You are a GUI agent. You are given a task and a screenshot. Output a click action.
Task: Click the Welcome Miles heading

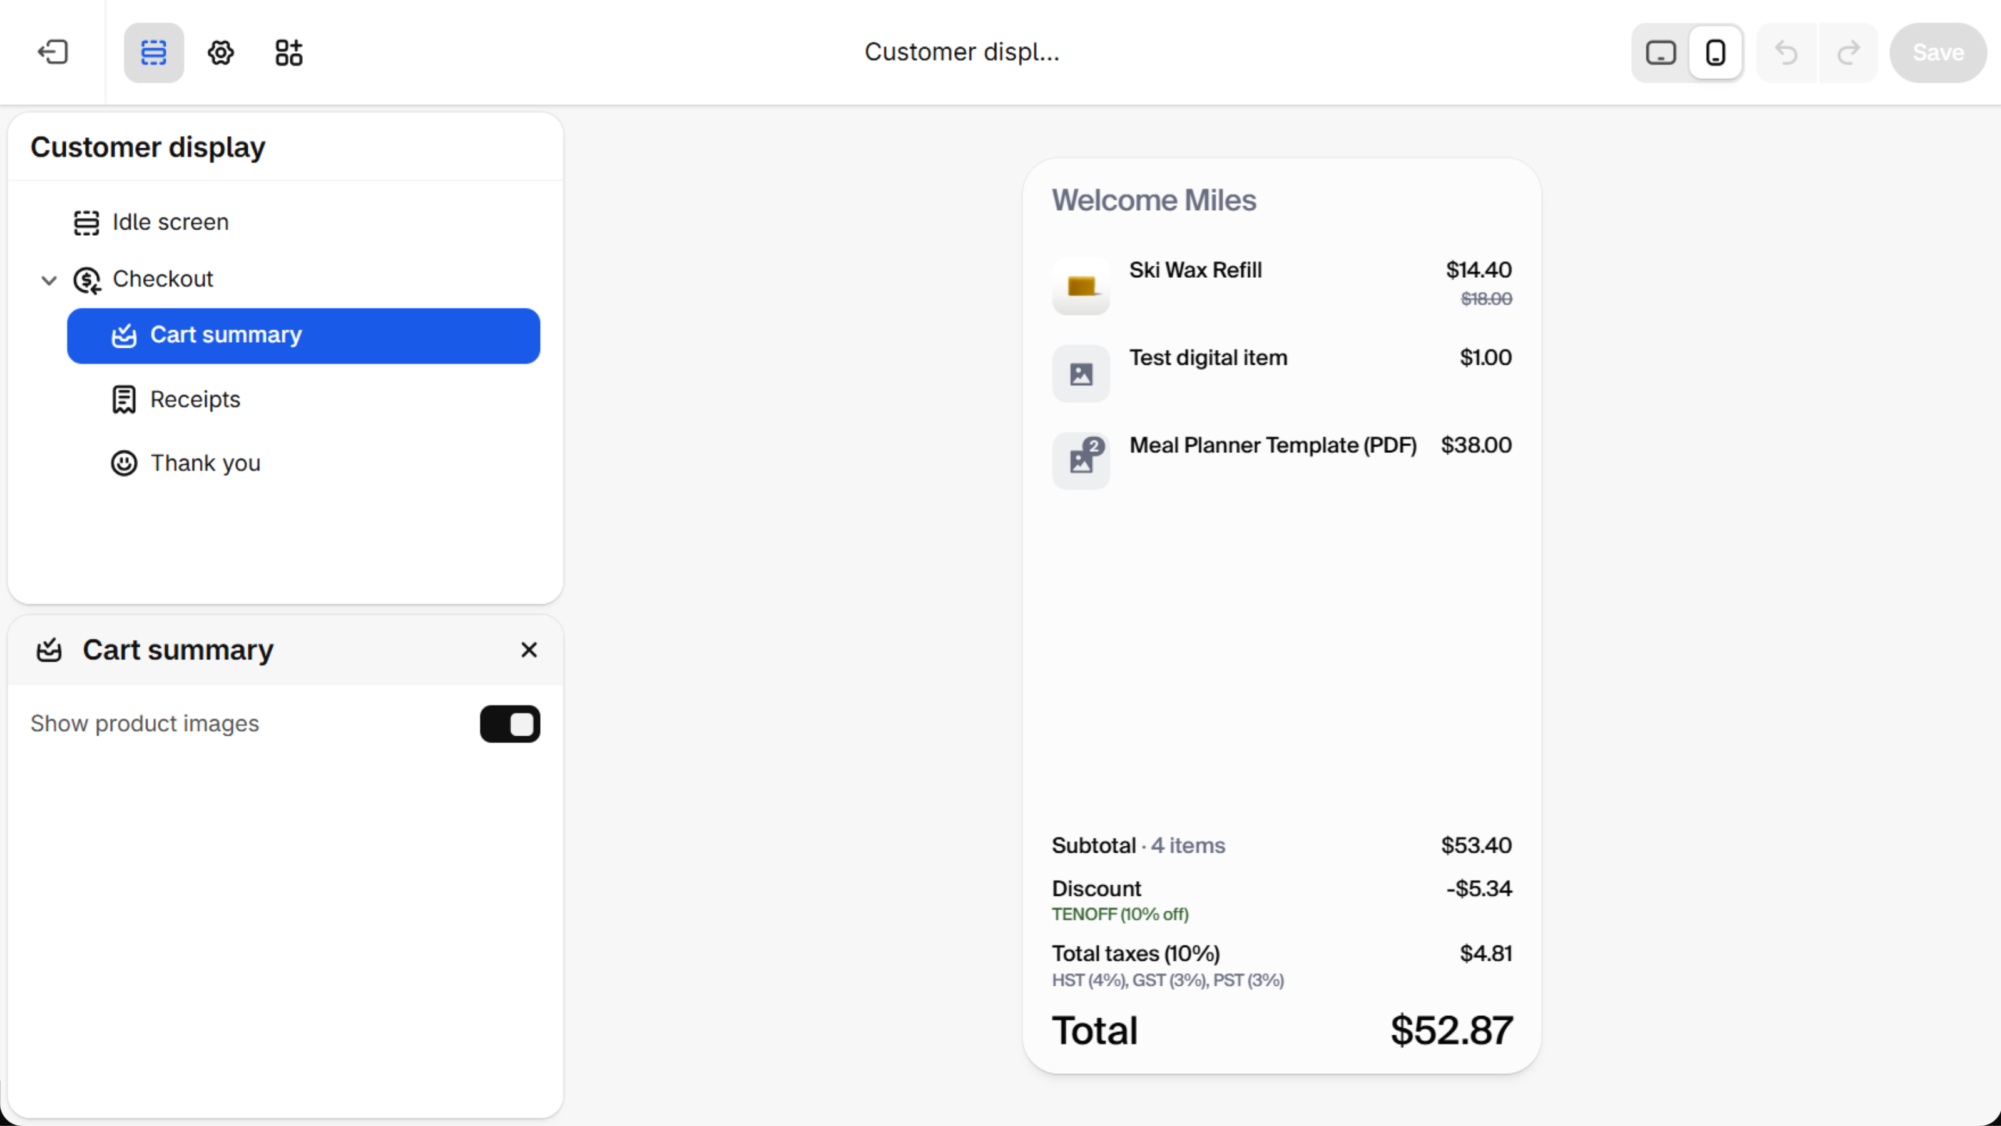[x=1154, y=200]
